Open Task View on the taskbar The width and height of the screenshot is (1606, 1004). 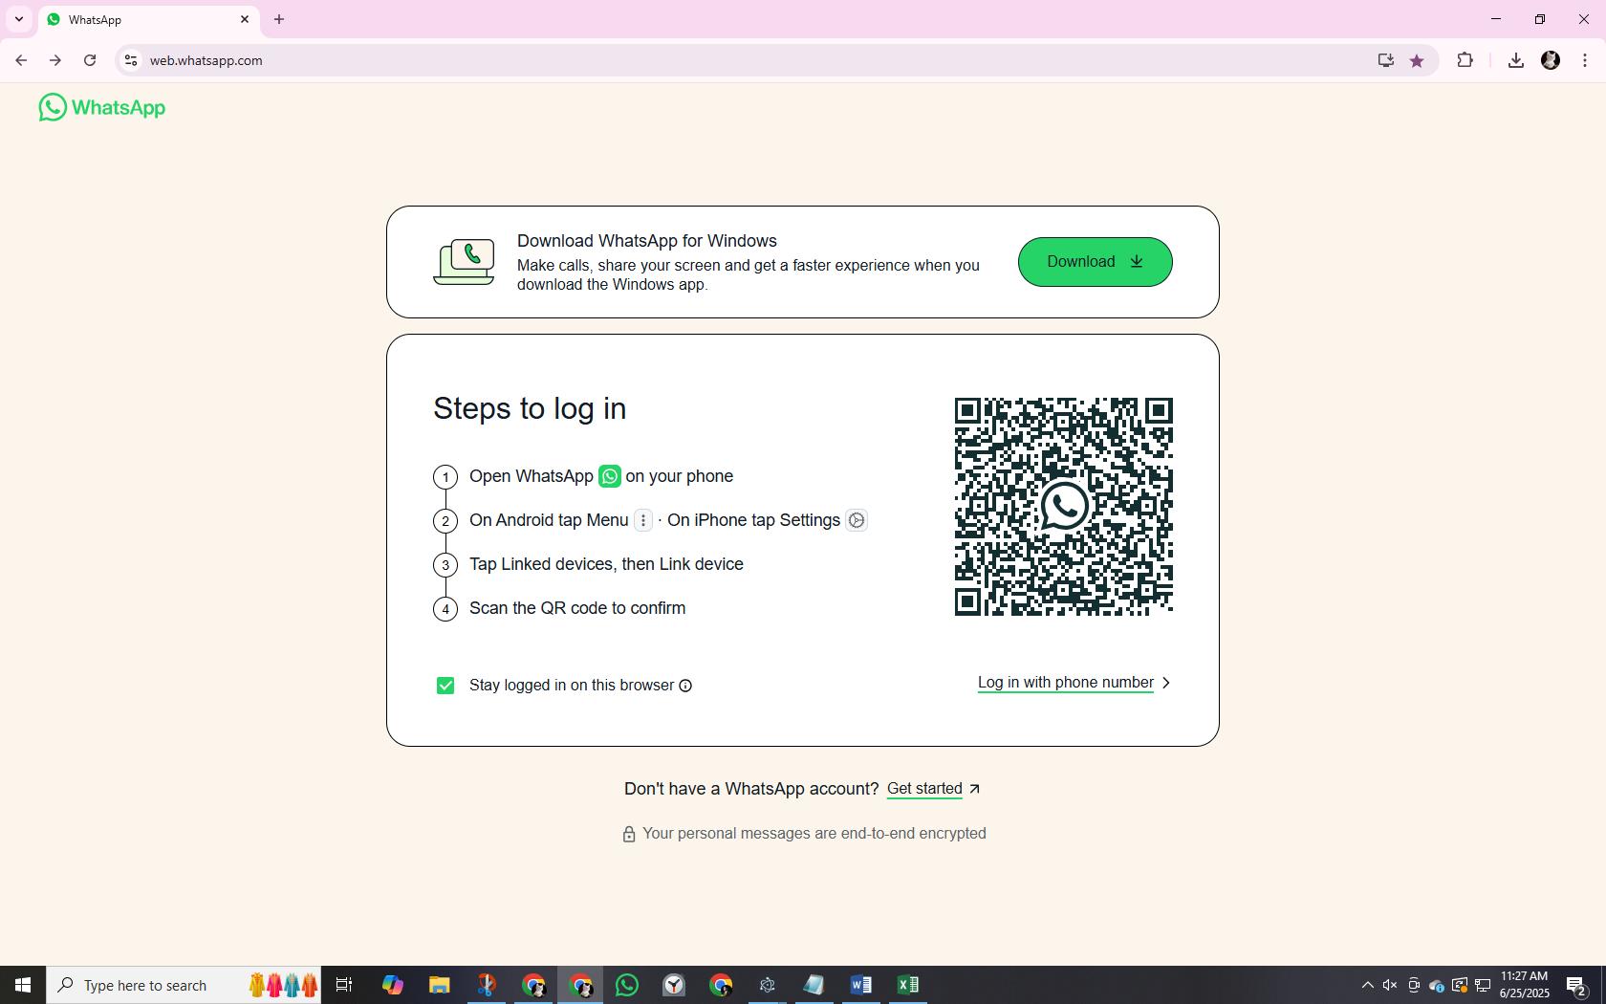click(344, 985)
